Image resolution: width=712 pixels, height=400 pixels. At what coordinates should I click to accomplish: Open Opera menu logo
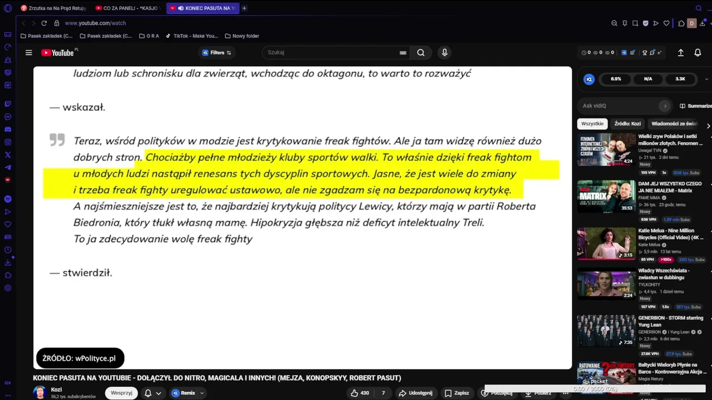click(8, 8)
